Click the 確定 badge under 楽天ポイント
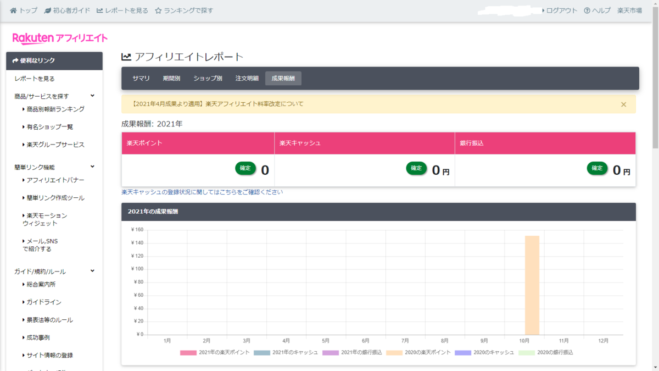Screen dimensions: 659x371 pyautogui.click(x=245, y=168)
